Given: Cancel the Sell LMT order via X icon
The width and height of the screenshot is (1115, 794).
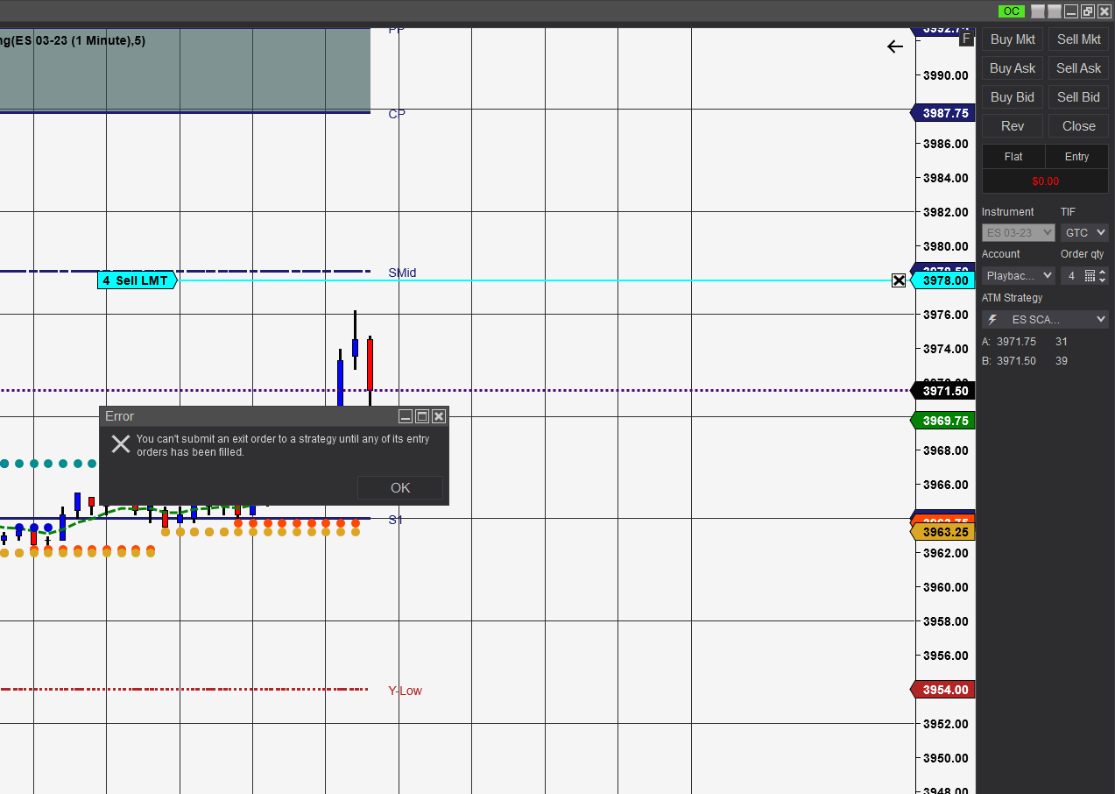Looking at the screenshot, I should (899, 280).
